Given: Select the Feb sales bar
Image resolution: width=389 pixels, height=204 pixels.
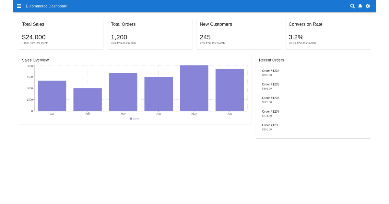Looking at the screenshot, I should (x=88, y=100).
